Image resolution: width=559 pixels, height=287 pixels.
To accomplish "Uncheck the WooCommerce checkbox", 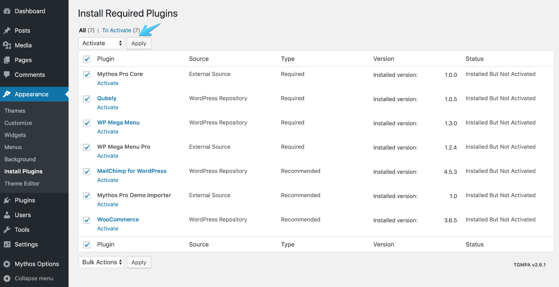I will (x=87, y=220).
